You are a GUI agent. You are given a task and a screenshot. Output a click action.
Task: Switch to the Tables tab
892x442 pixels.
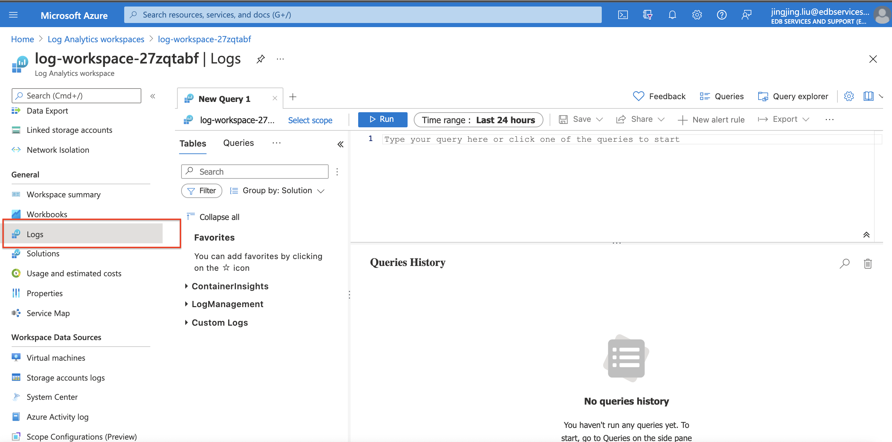(193, 143)
